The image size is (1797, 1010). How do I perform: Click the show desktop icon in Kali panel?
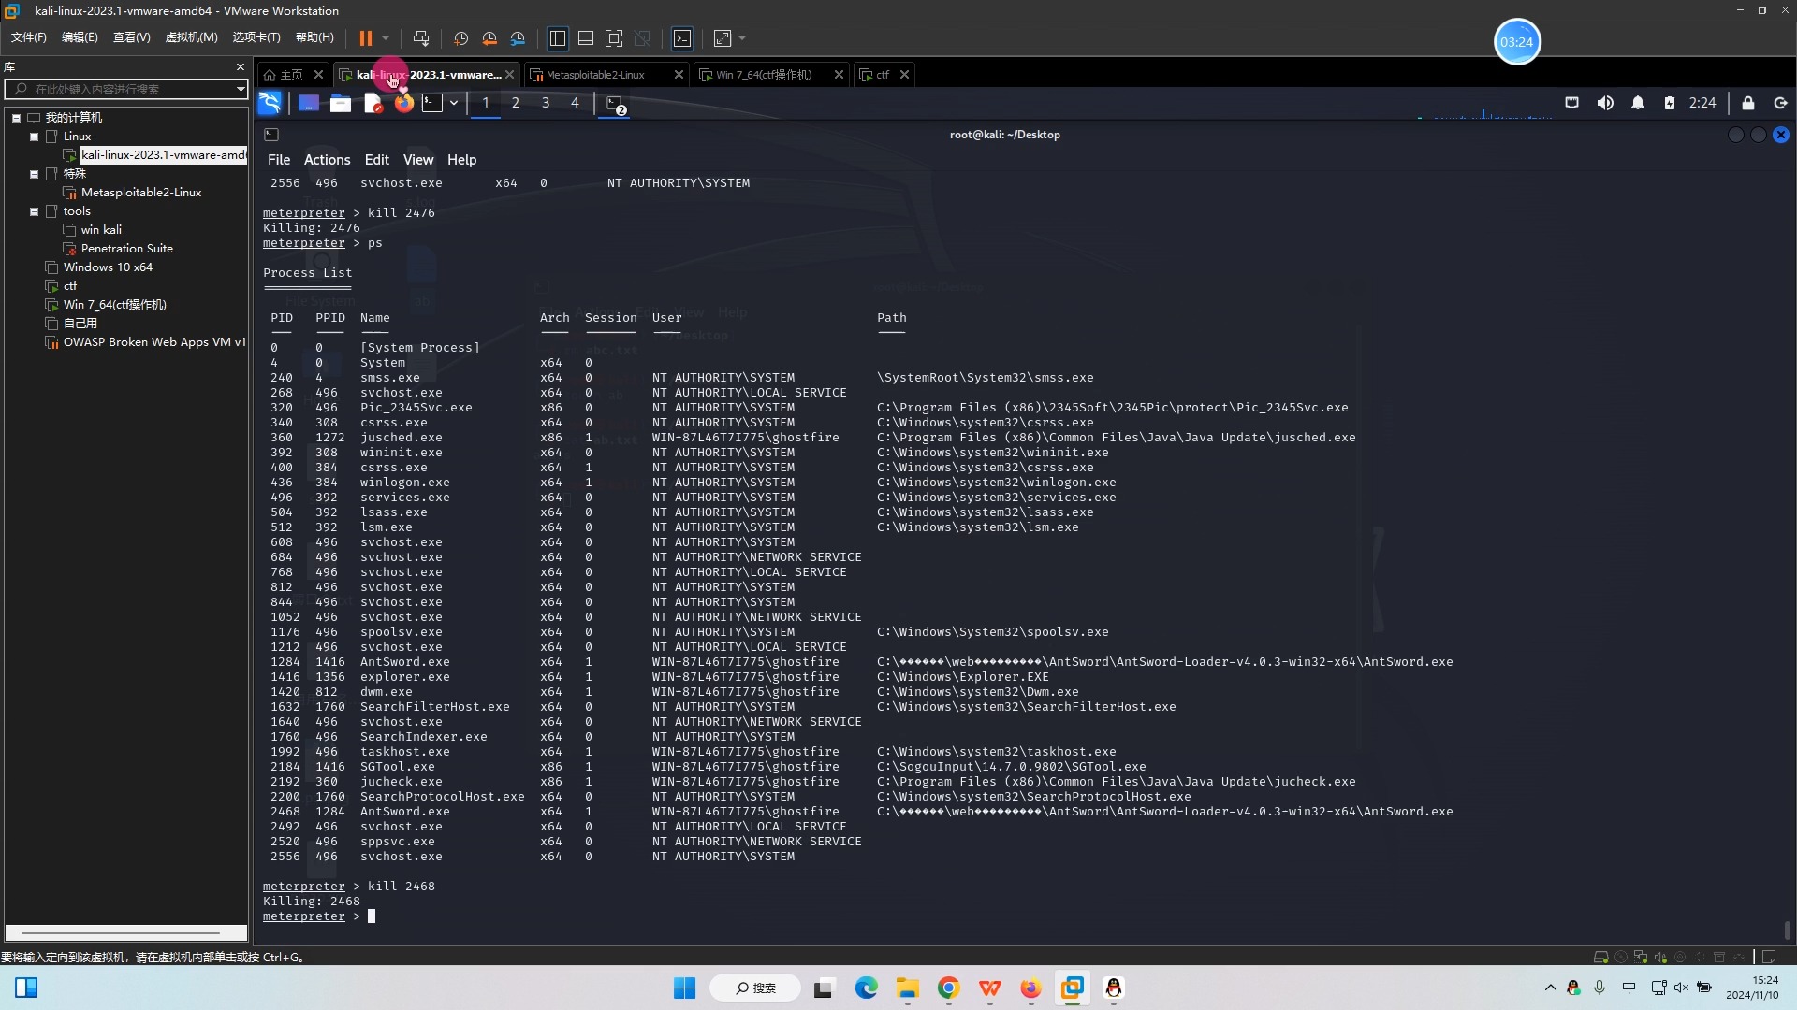click(x=308, y=103)
